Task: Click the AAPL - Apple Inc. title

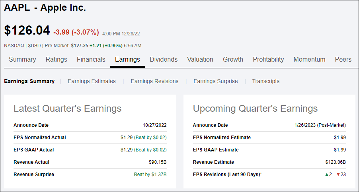Action: coord(45,8)
